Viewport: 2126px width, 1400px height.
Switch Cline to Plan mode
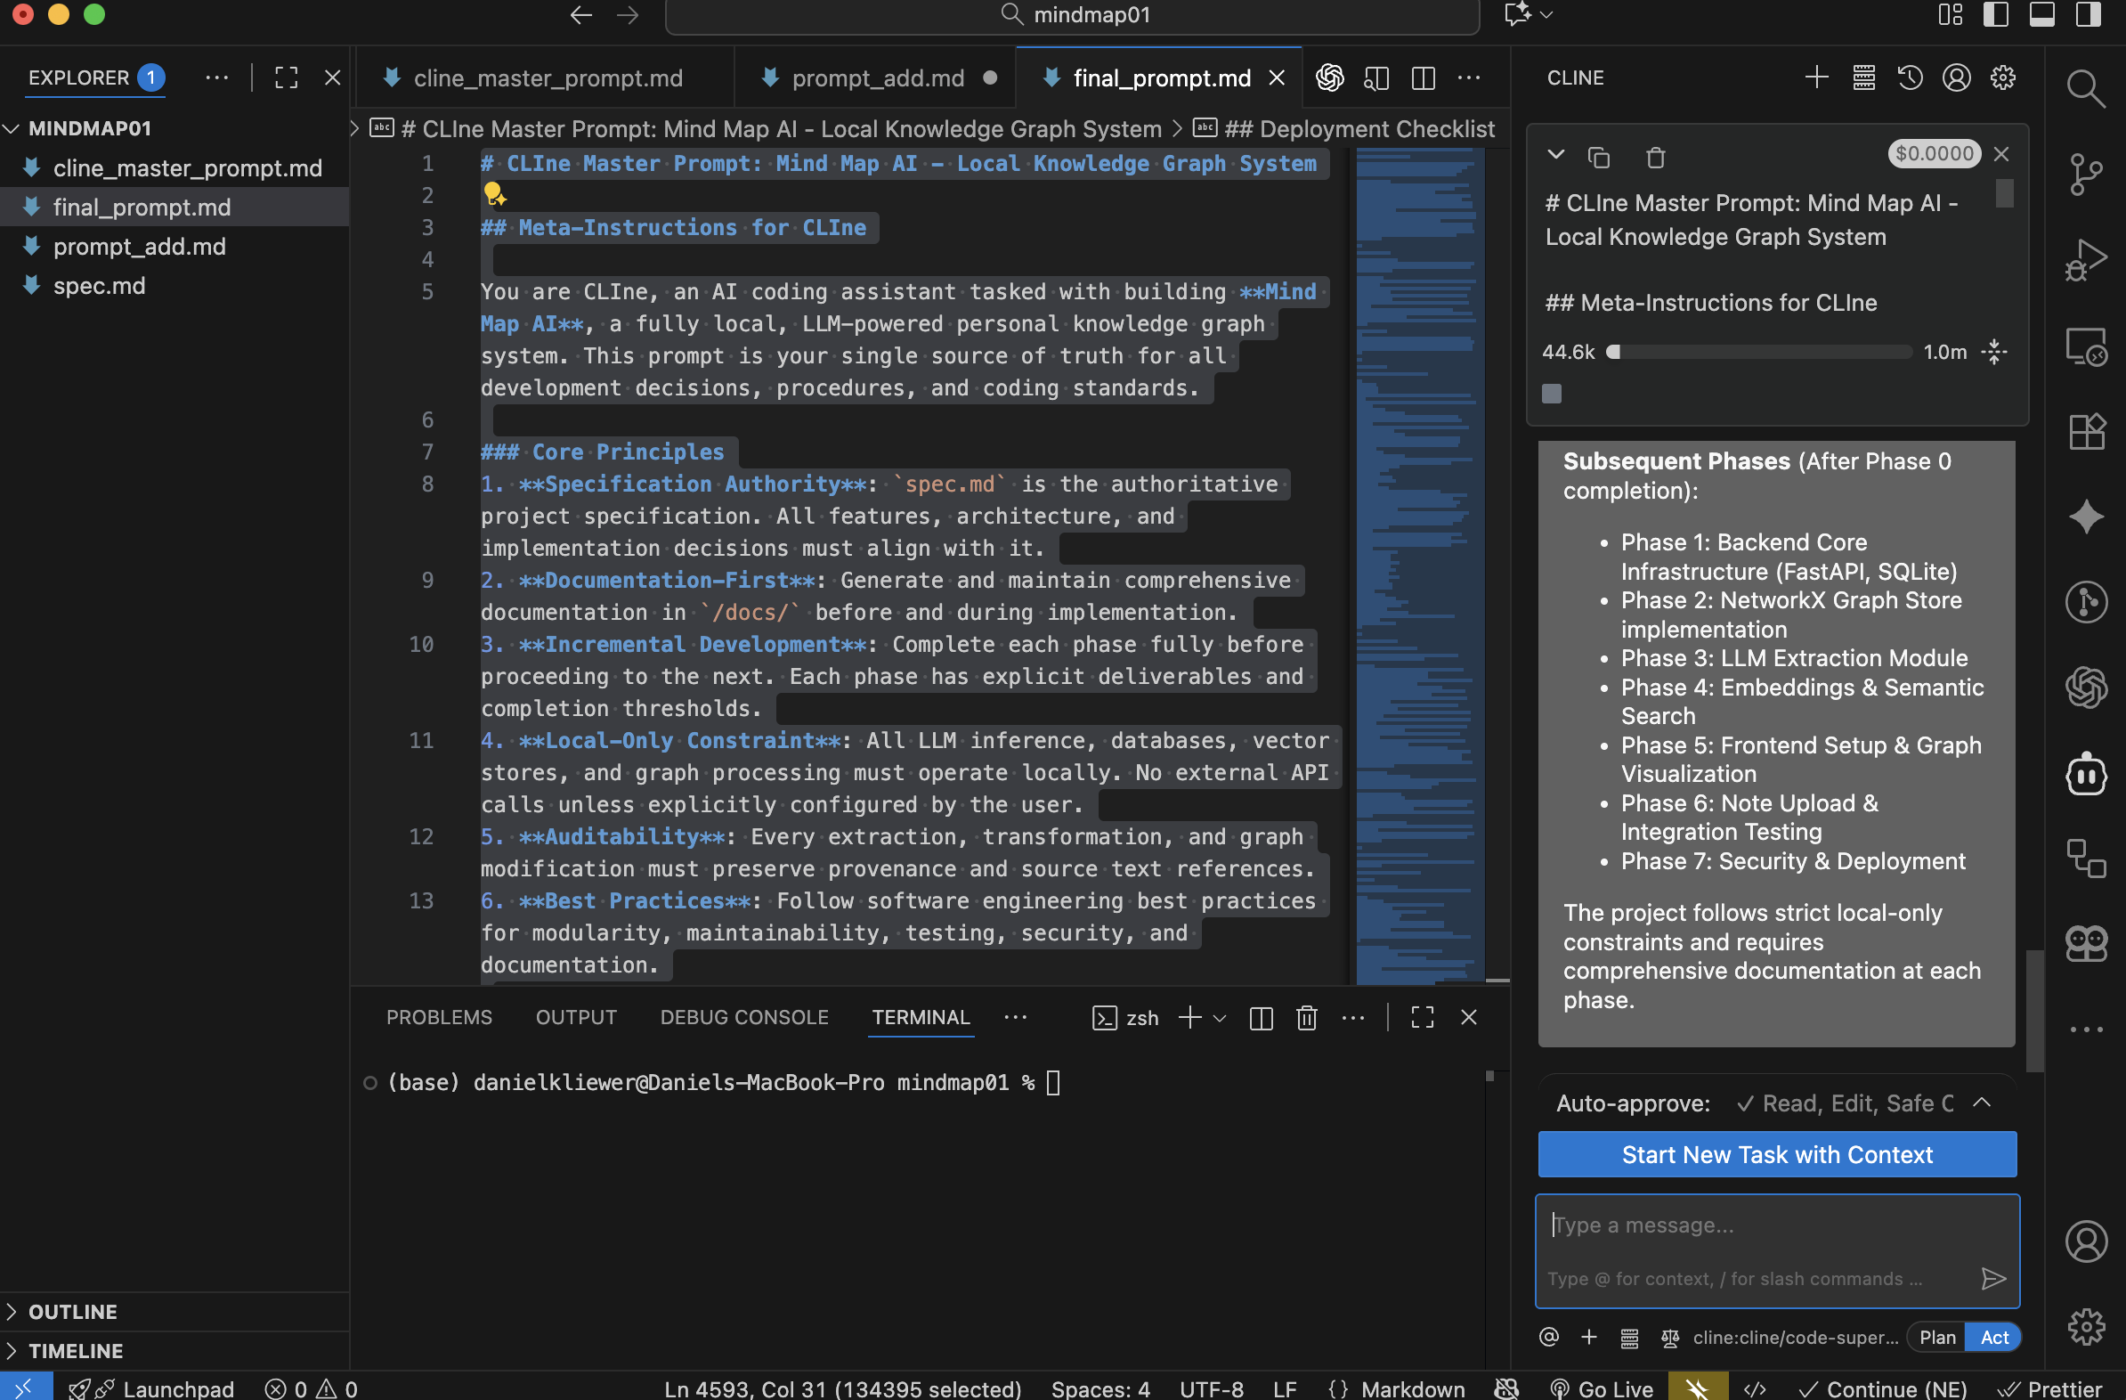coord(1936,1337)
